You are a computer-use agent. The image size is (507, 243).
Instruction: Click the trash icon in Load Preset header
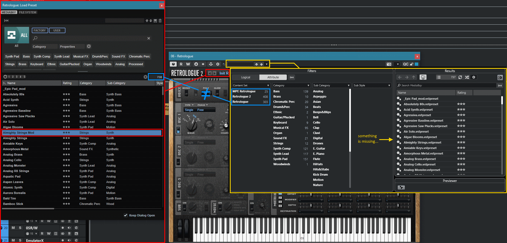(160, 21)
